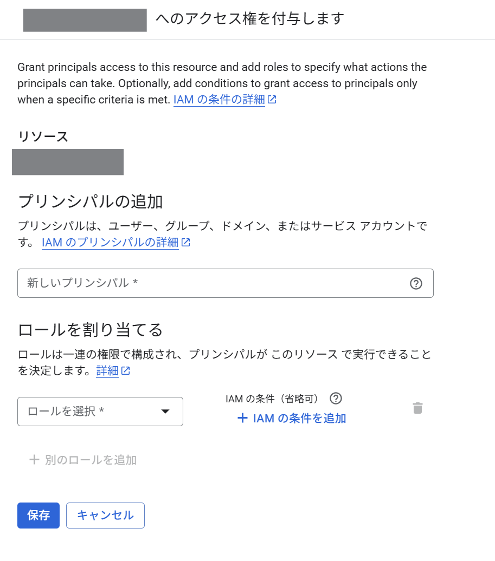Click the plus icon beside IAM の条件を追加
This screenshot has height=561, width=495.
coord(242,418)
